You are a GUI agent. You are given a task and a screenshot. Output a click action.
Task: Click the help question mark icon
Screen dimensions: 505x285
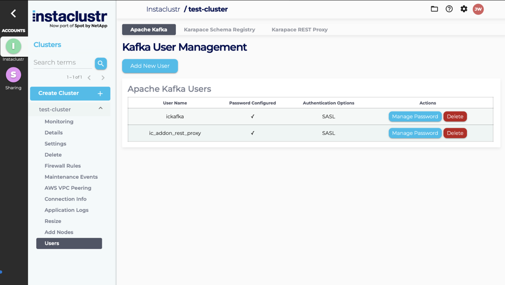(449, 9)
